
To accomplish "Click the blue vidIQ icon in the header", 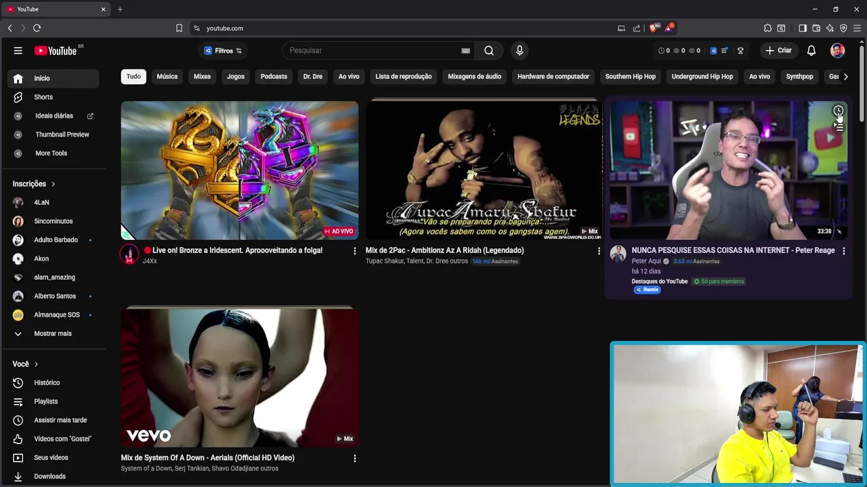I will coord(714,51).
